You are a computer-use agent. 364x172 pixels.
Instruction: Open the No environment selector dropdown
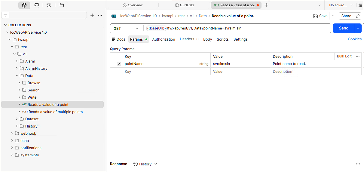341,5
